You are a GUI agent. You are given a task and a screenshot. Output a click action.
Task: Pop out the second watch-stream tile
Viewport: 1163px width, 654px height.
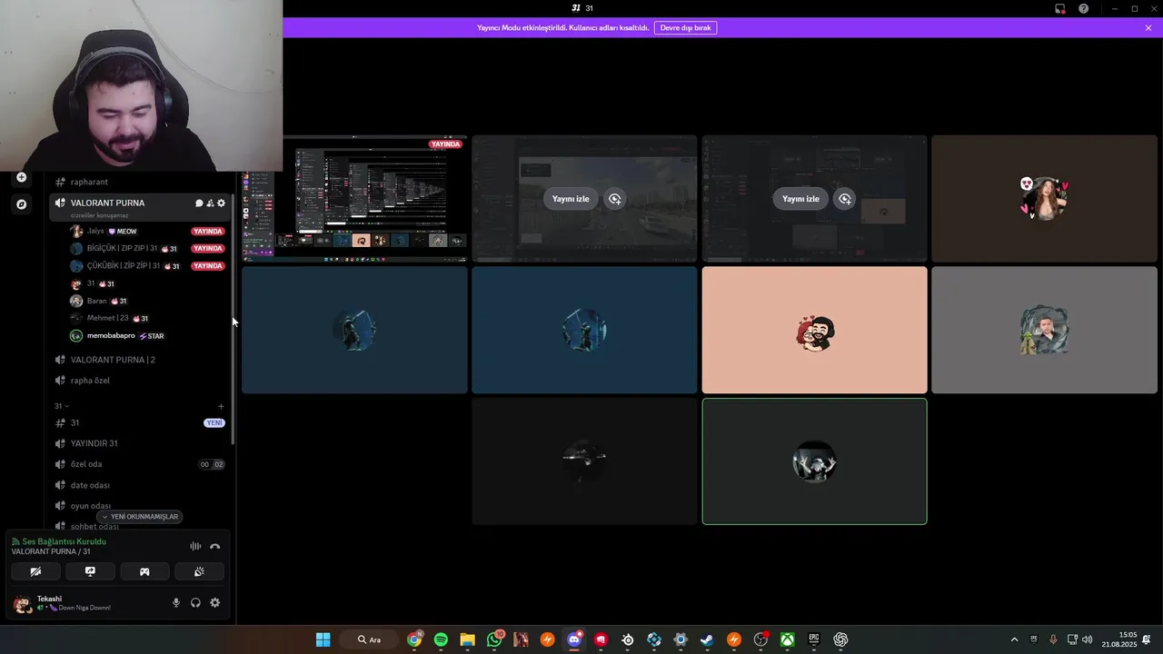click(x=845, y=199)
